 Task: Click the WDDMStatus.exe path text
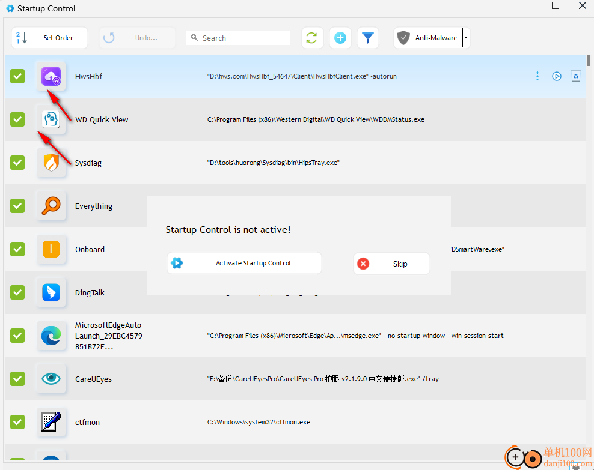pos(316,119)
